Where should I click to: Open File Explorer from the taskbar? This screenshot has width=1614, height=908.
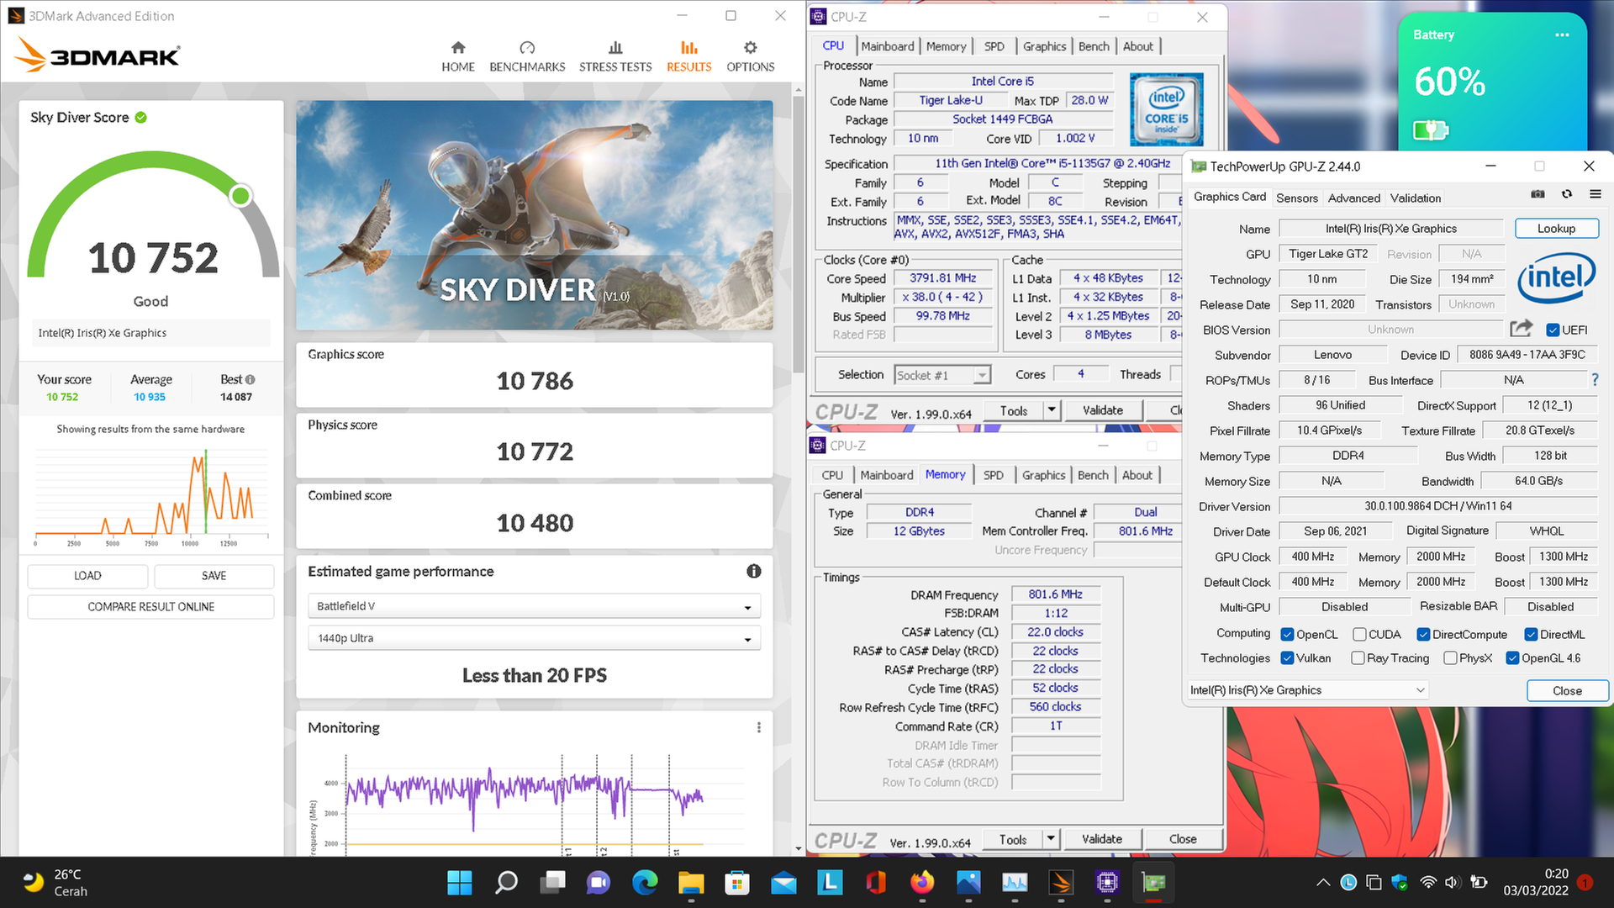click(x=691, y=882)
